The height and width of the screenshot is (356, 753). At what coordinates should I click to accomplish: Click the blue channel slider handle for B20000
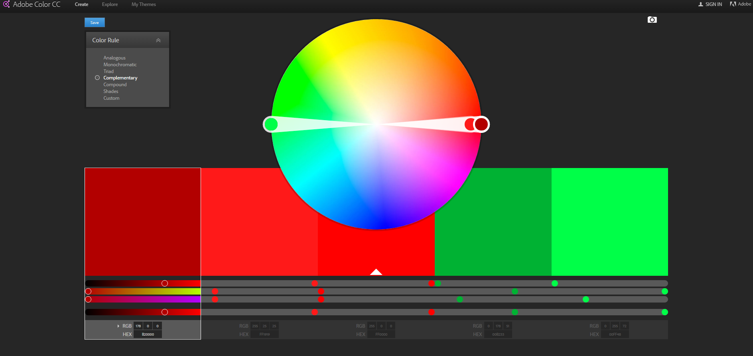click(88, 299)
